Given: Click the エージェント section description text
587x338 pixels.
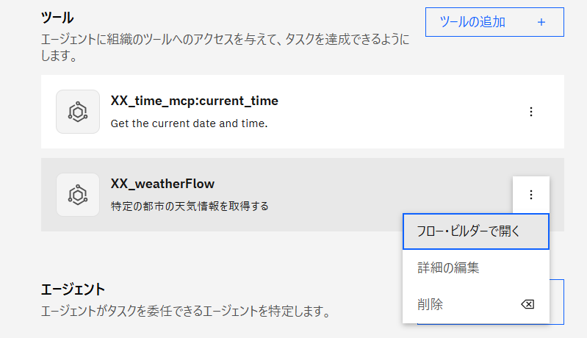Looking at the screenshot, I should 184,312.
